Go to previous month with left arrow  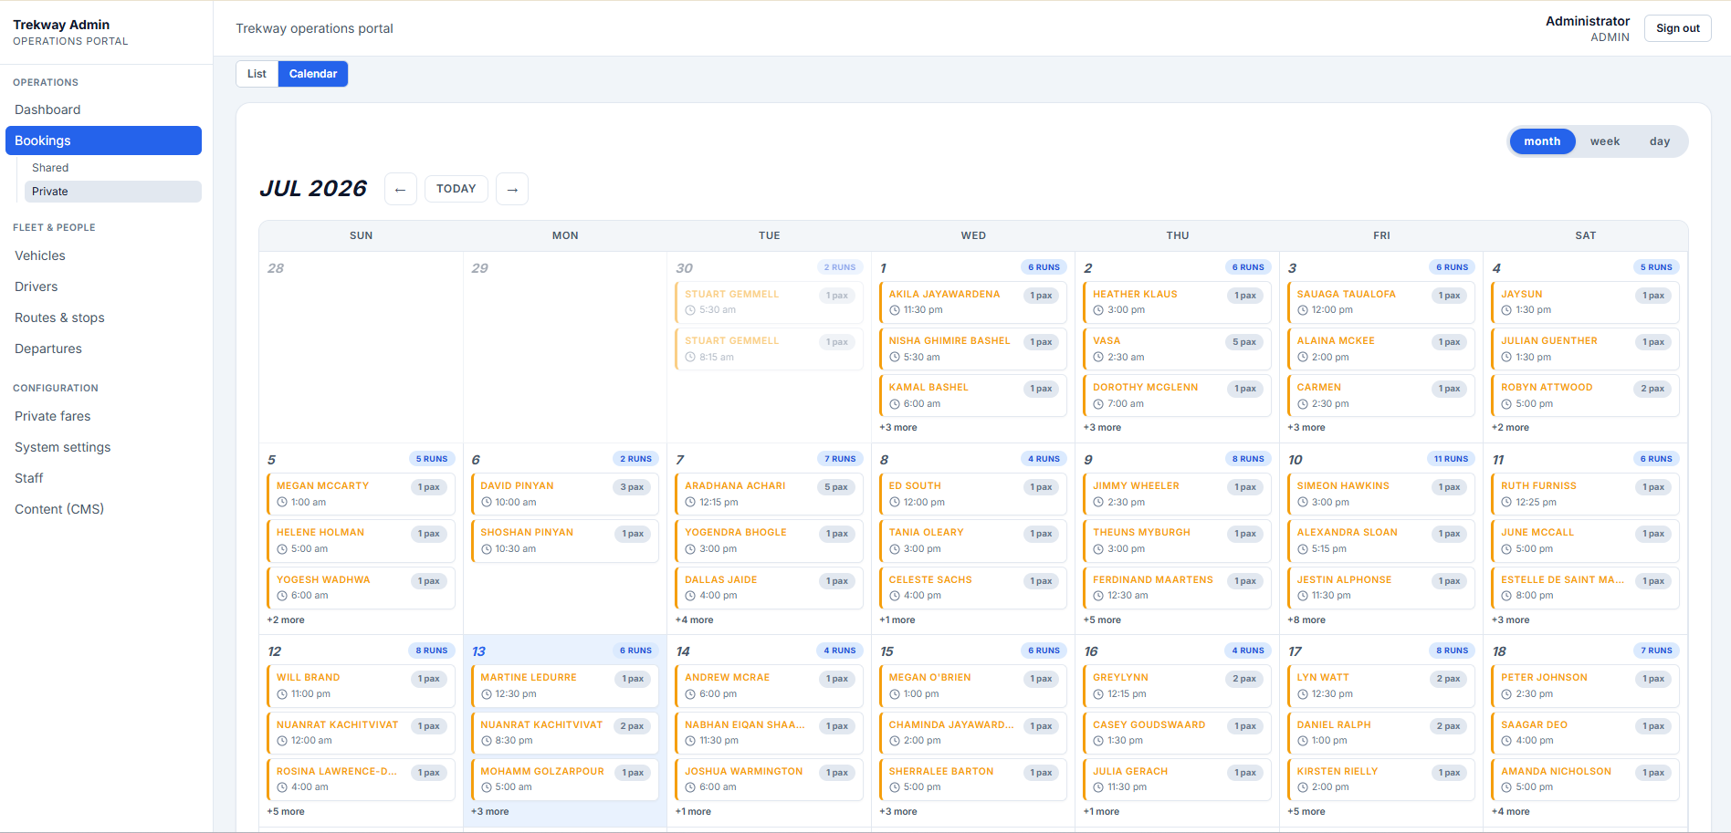(400, 189)
